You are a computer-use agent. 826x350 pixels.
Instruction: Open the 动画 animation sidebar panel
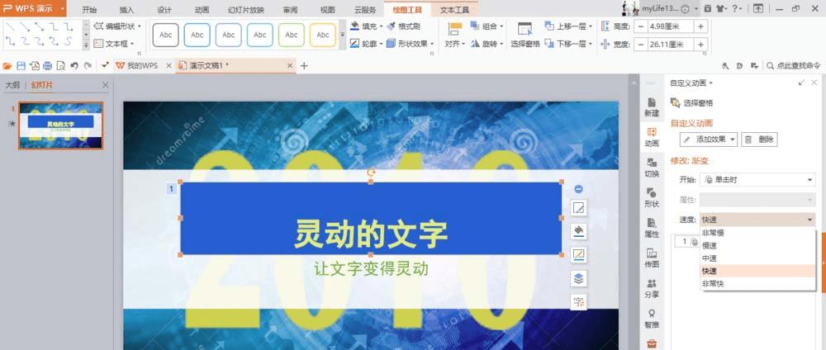point(652,137)
